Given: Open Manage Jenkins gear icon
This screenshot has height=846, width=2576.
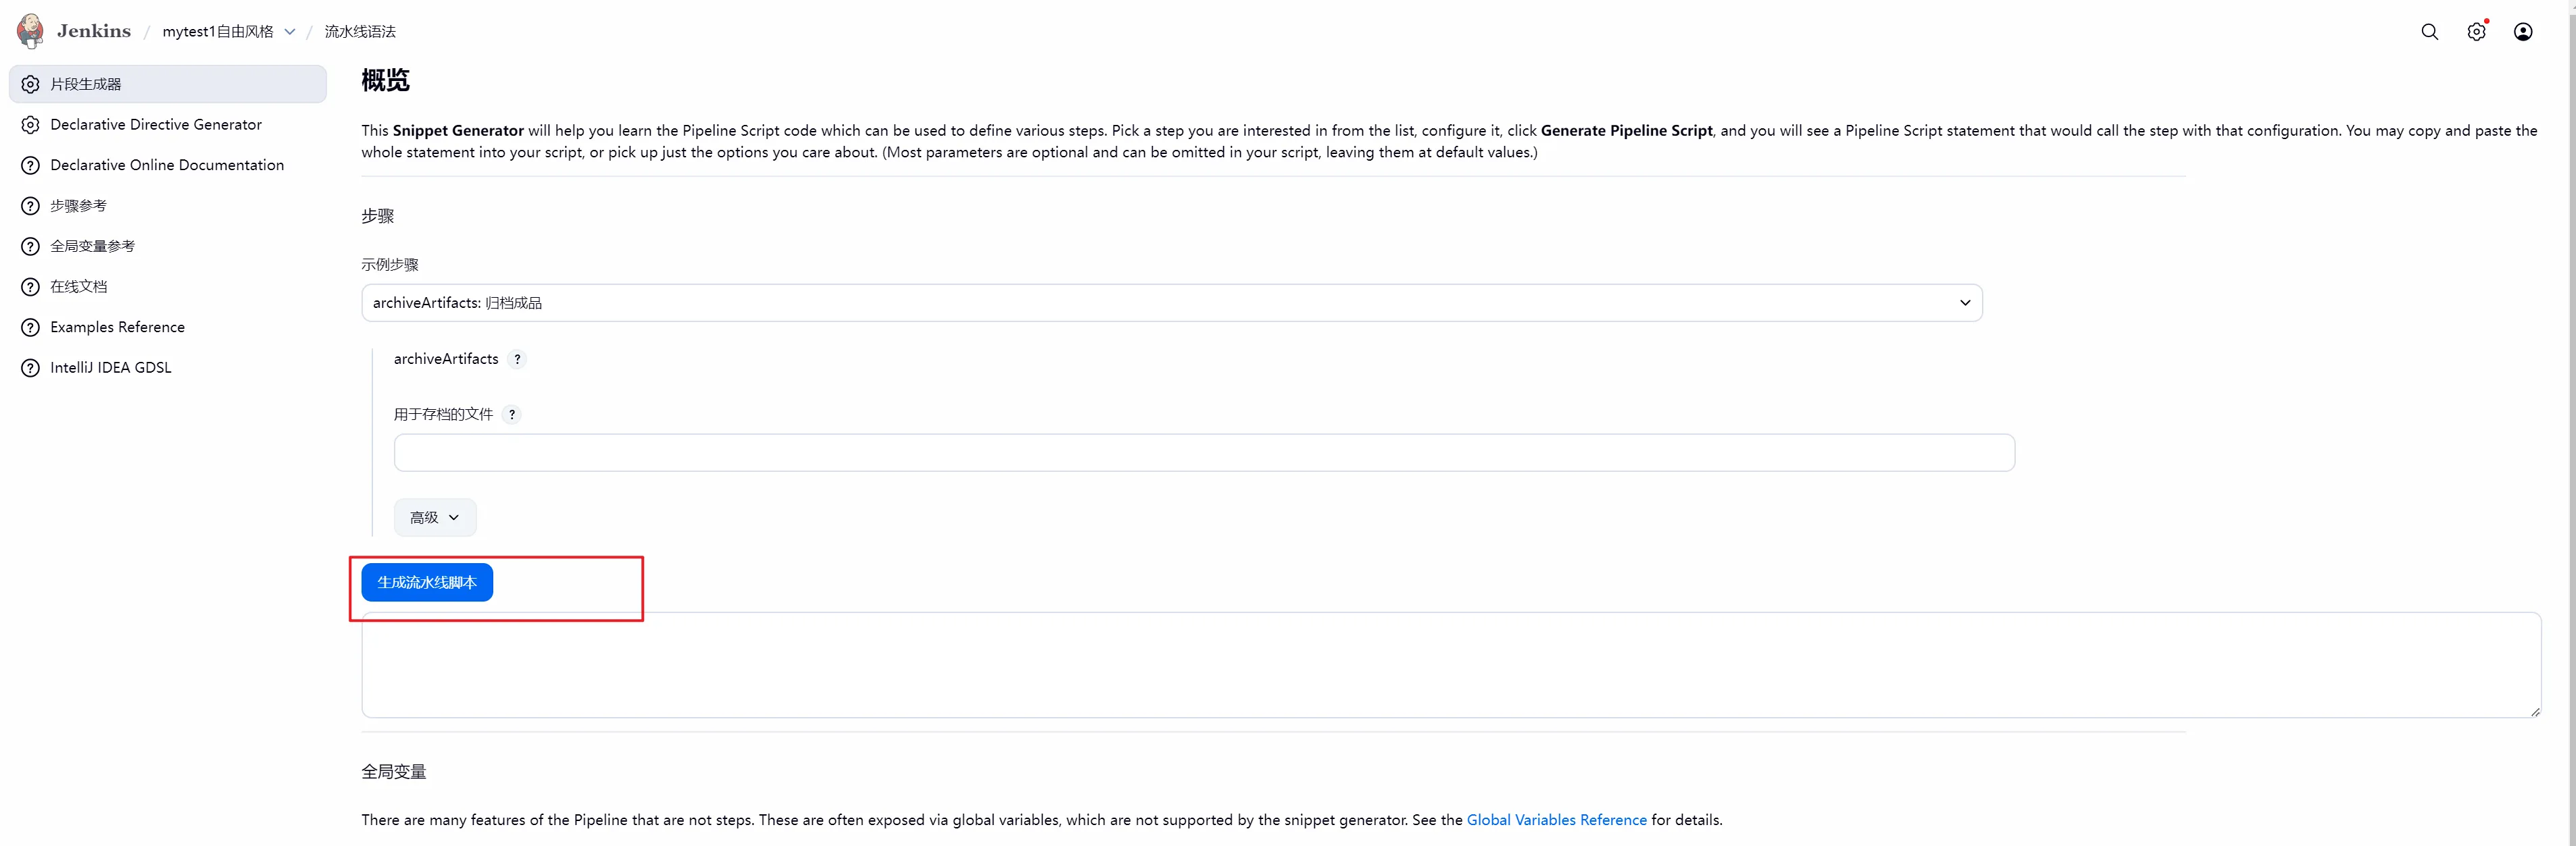Looking at the screenshot, I should (2476, 32).
